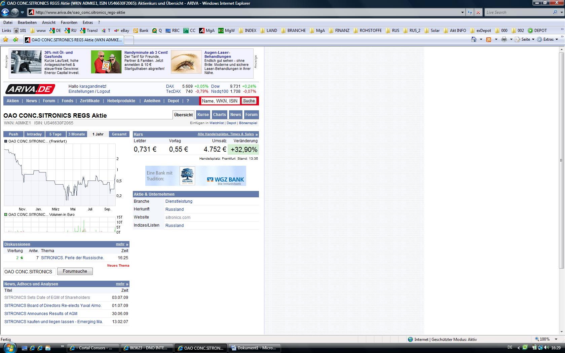The image size is (565, 353).
Task: Open the MgW favorites link
Action: pyautogui.click(x=226, y=31)
